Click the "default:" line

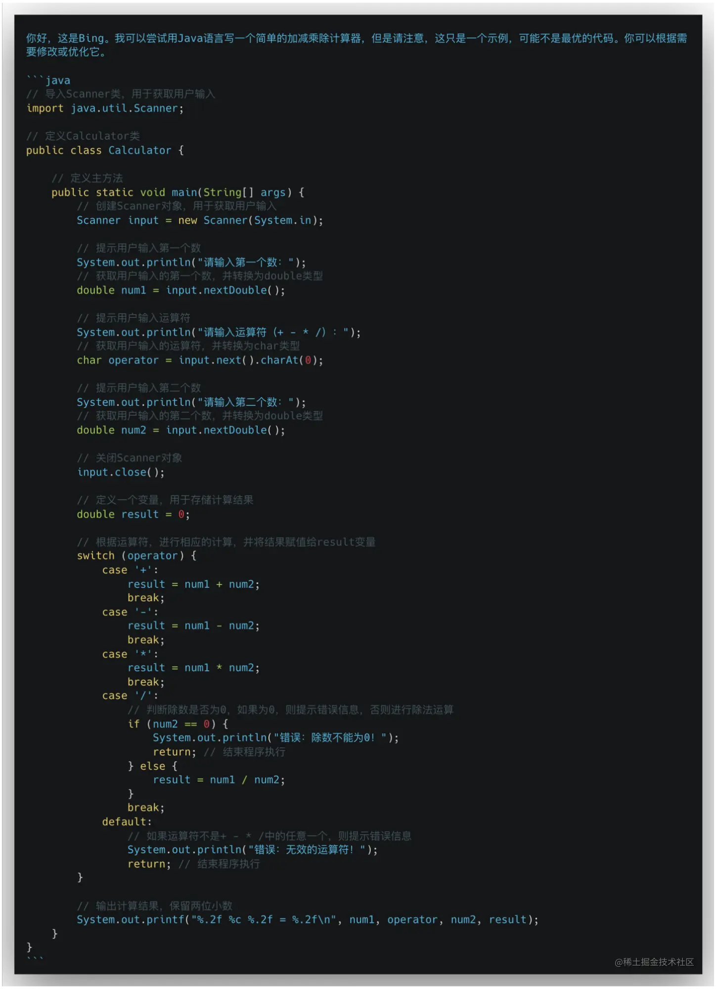pos(127,822)
